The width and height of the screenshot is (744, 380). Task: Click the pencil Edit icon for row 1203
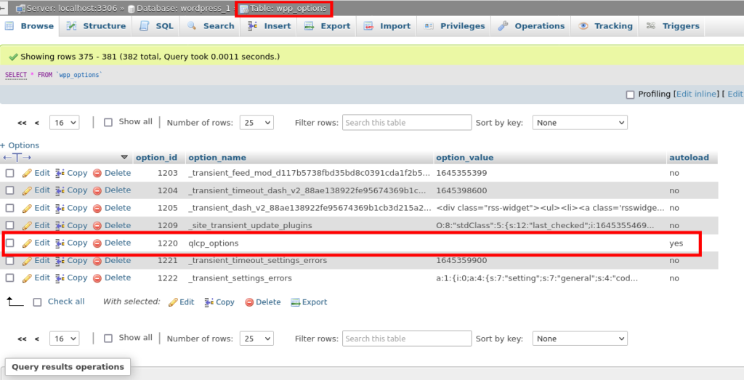27,173
